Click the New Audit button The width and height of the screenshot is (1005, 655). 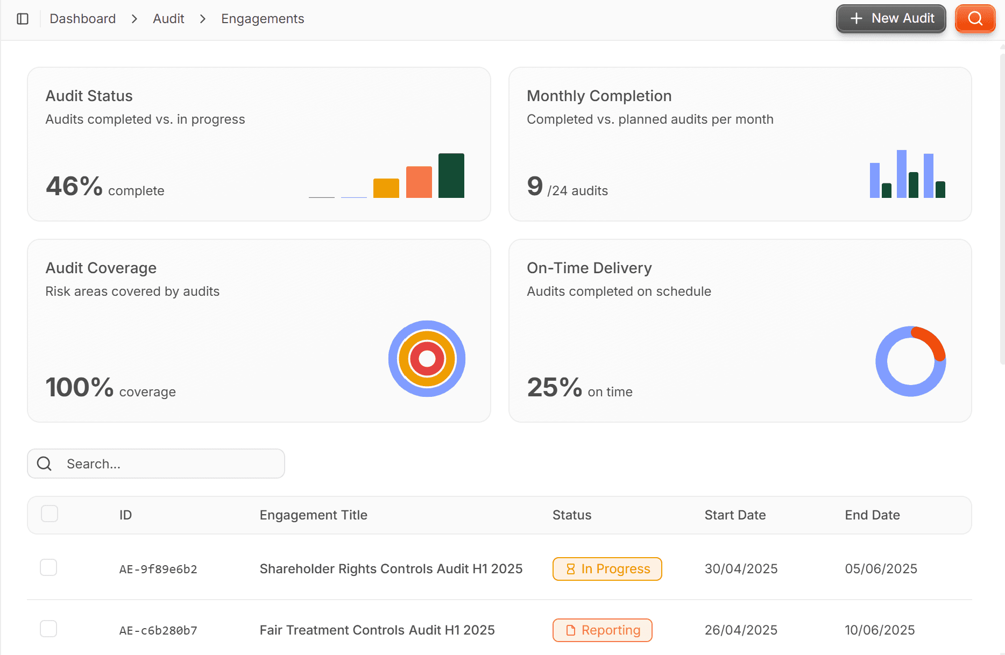(891, 18)
